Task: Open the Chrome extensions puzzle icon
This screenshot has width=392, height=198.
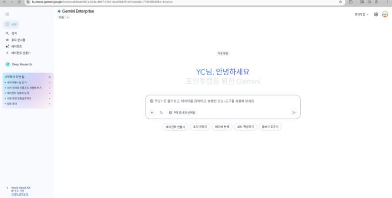Action: (x=351, y=2)
